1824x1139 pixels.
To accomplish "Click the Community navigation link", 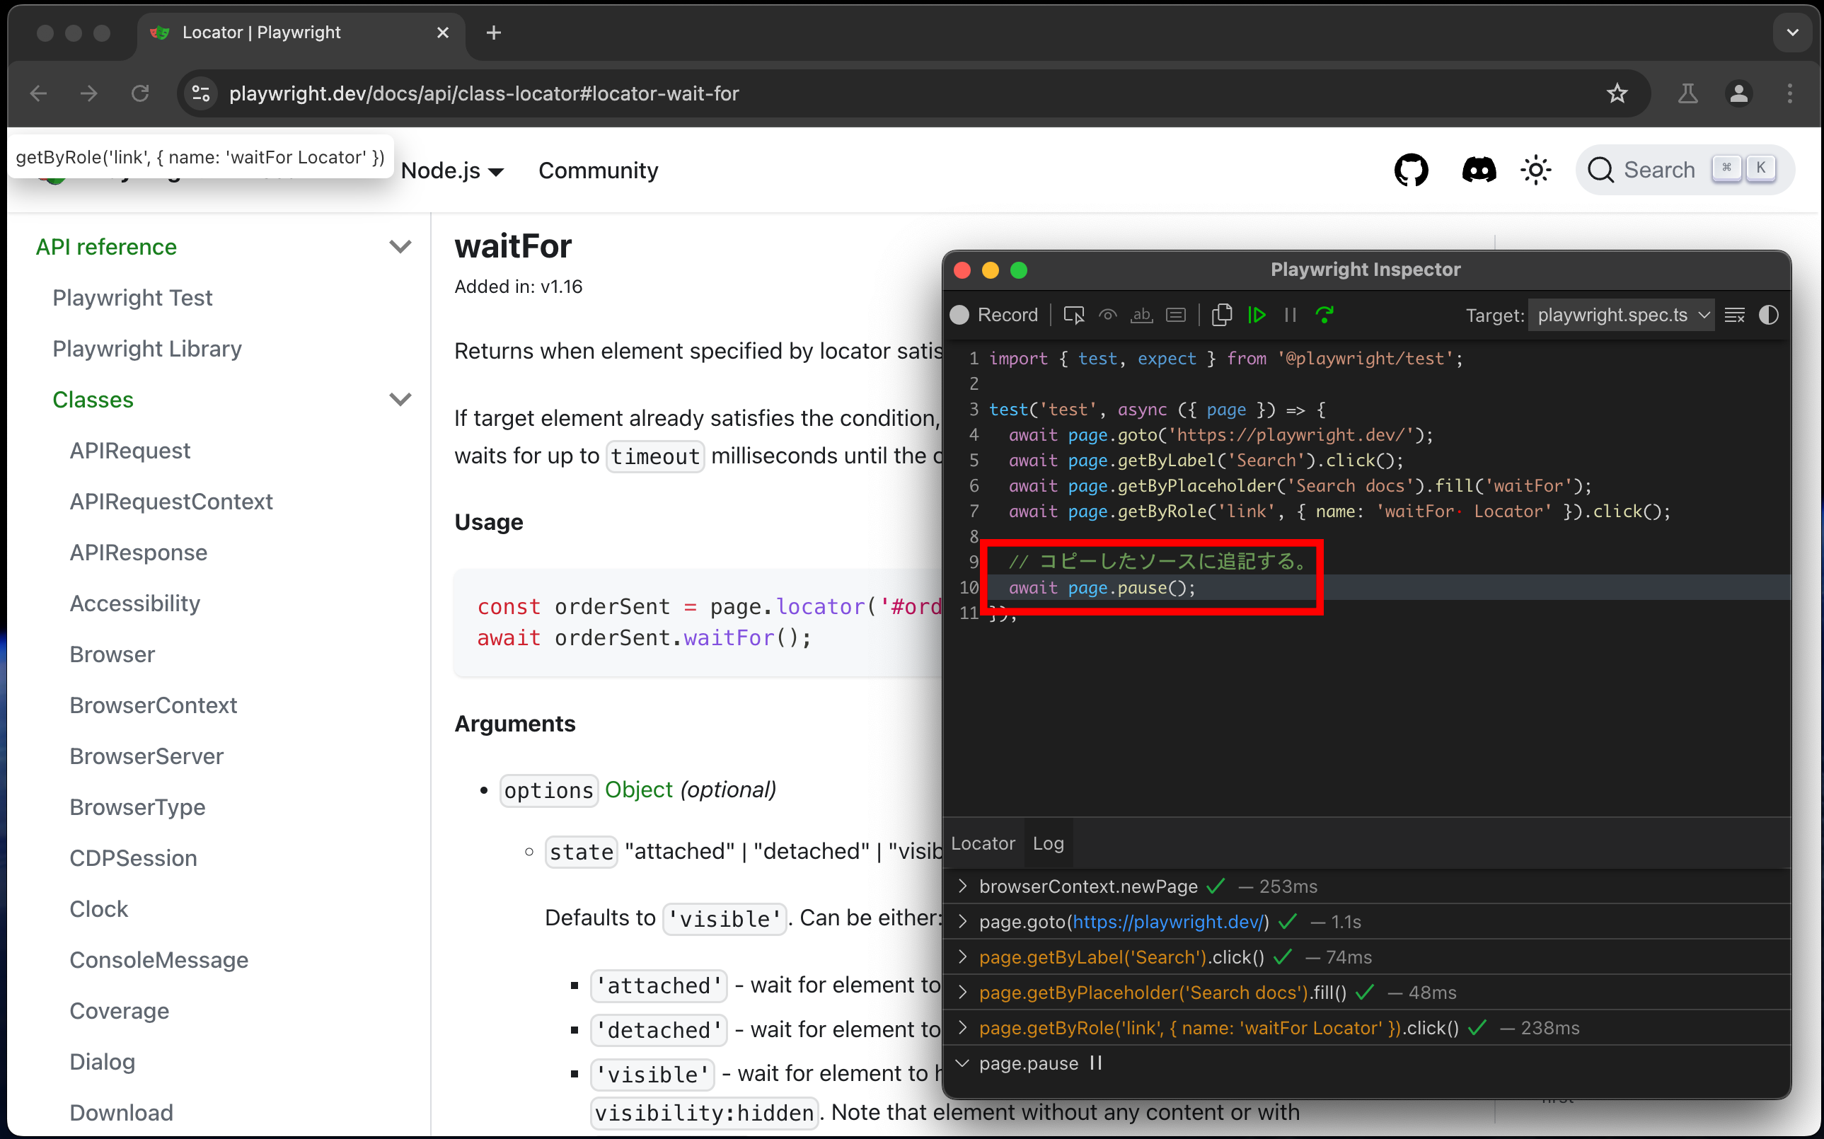I will point(598,170).
